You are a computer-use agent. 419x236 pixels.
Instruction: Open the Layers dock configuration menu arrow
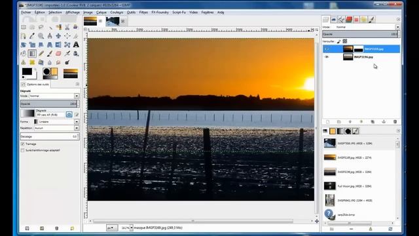(x=398, y=19)
